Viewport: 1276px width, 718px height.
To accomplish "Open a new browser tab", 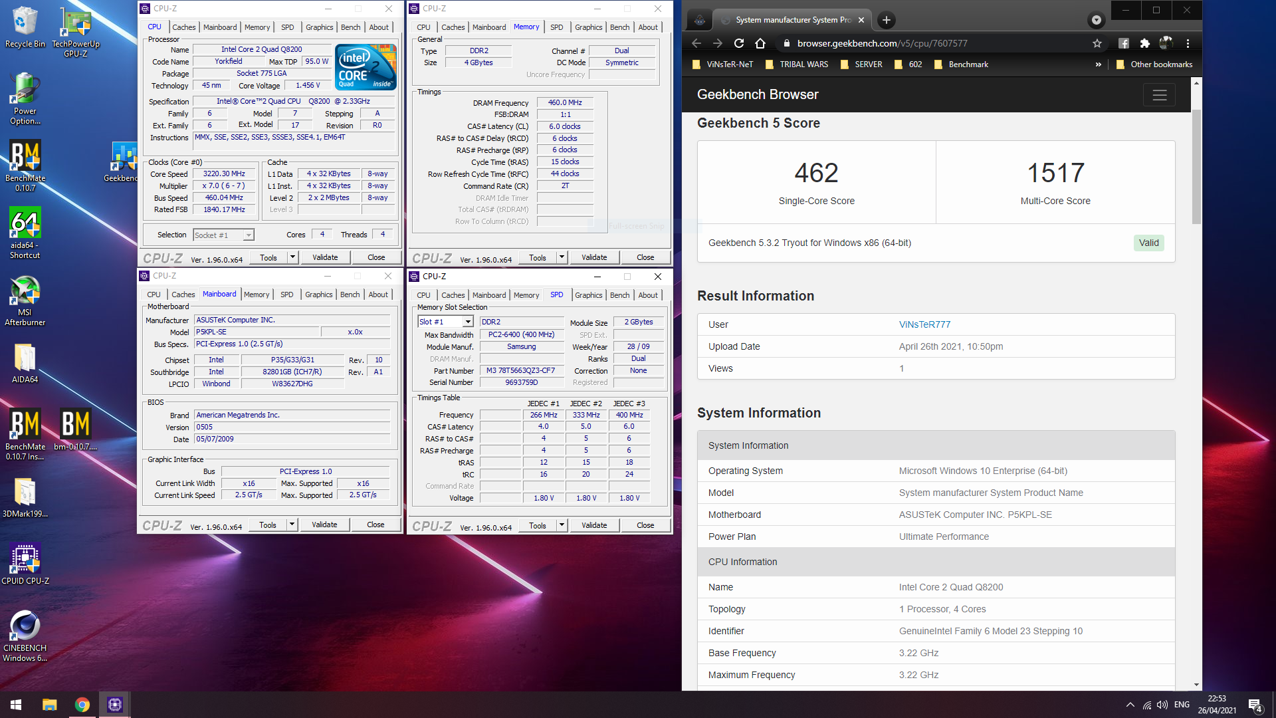I will (886, 20).
